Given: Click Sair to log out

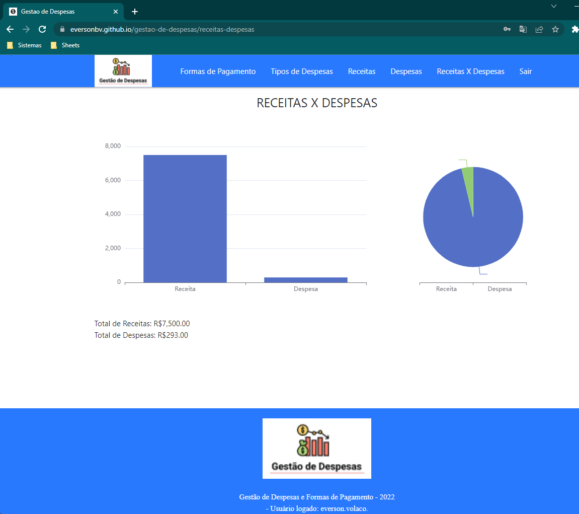Looking at the screenshot, I should click(x=525, y=71).
